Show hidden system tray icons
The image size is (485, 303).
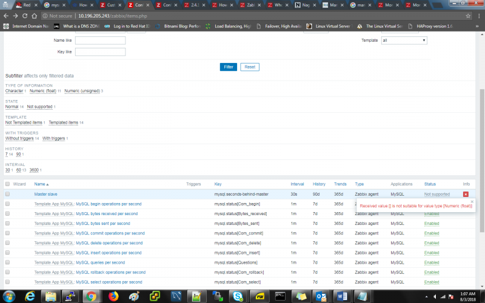[x=426, y=297]
